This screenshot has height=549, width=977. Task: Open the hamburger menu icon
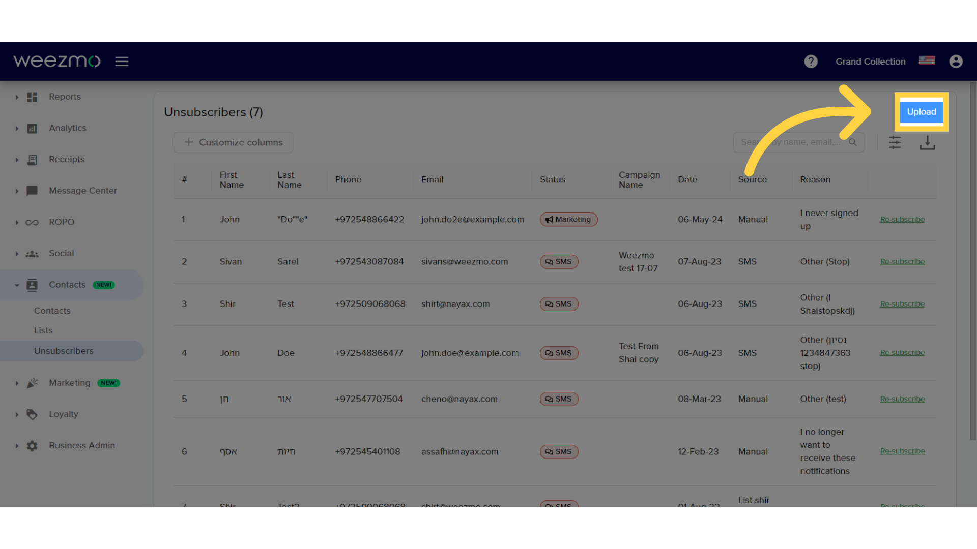pos(122,61)
